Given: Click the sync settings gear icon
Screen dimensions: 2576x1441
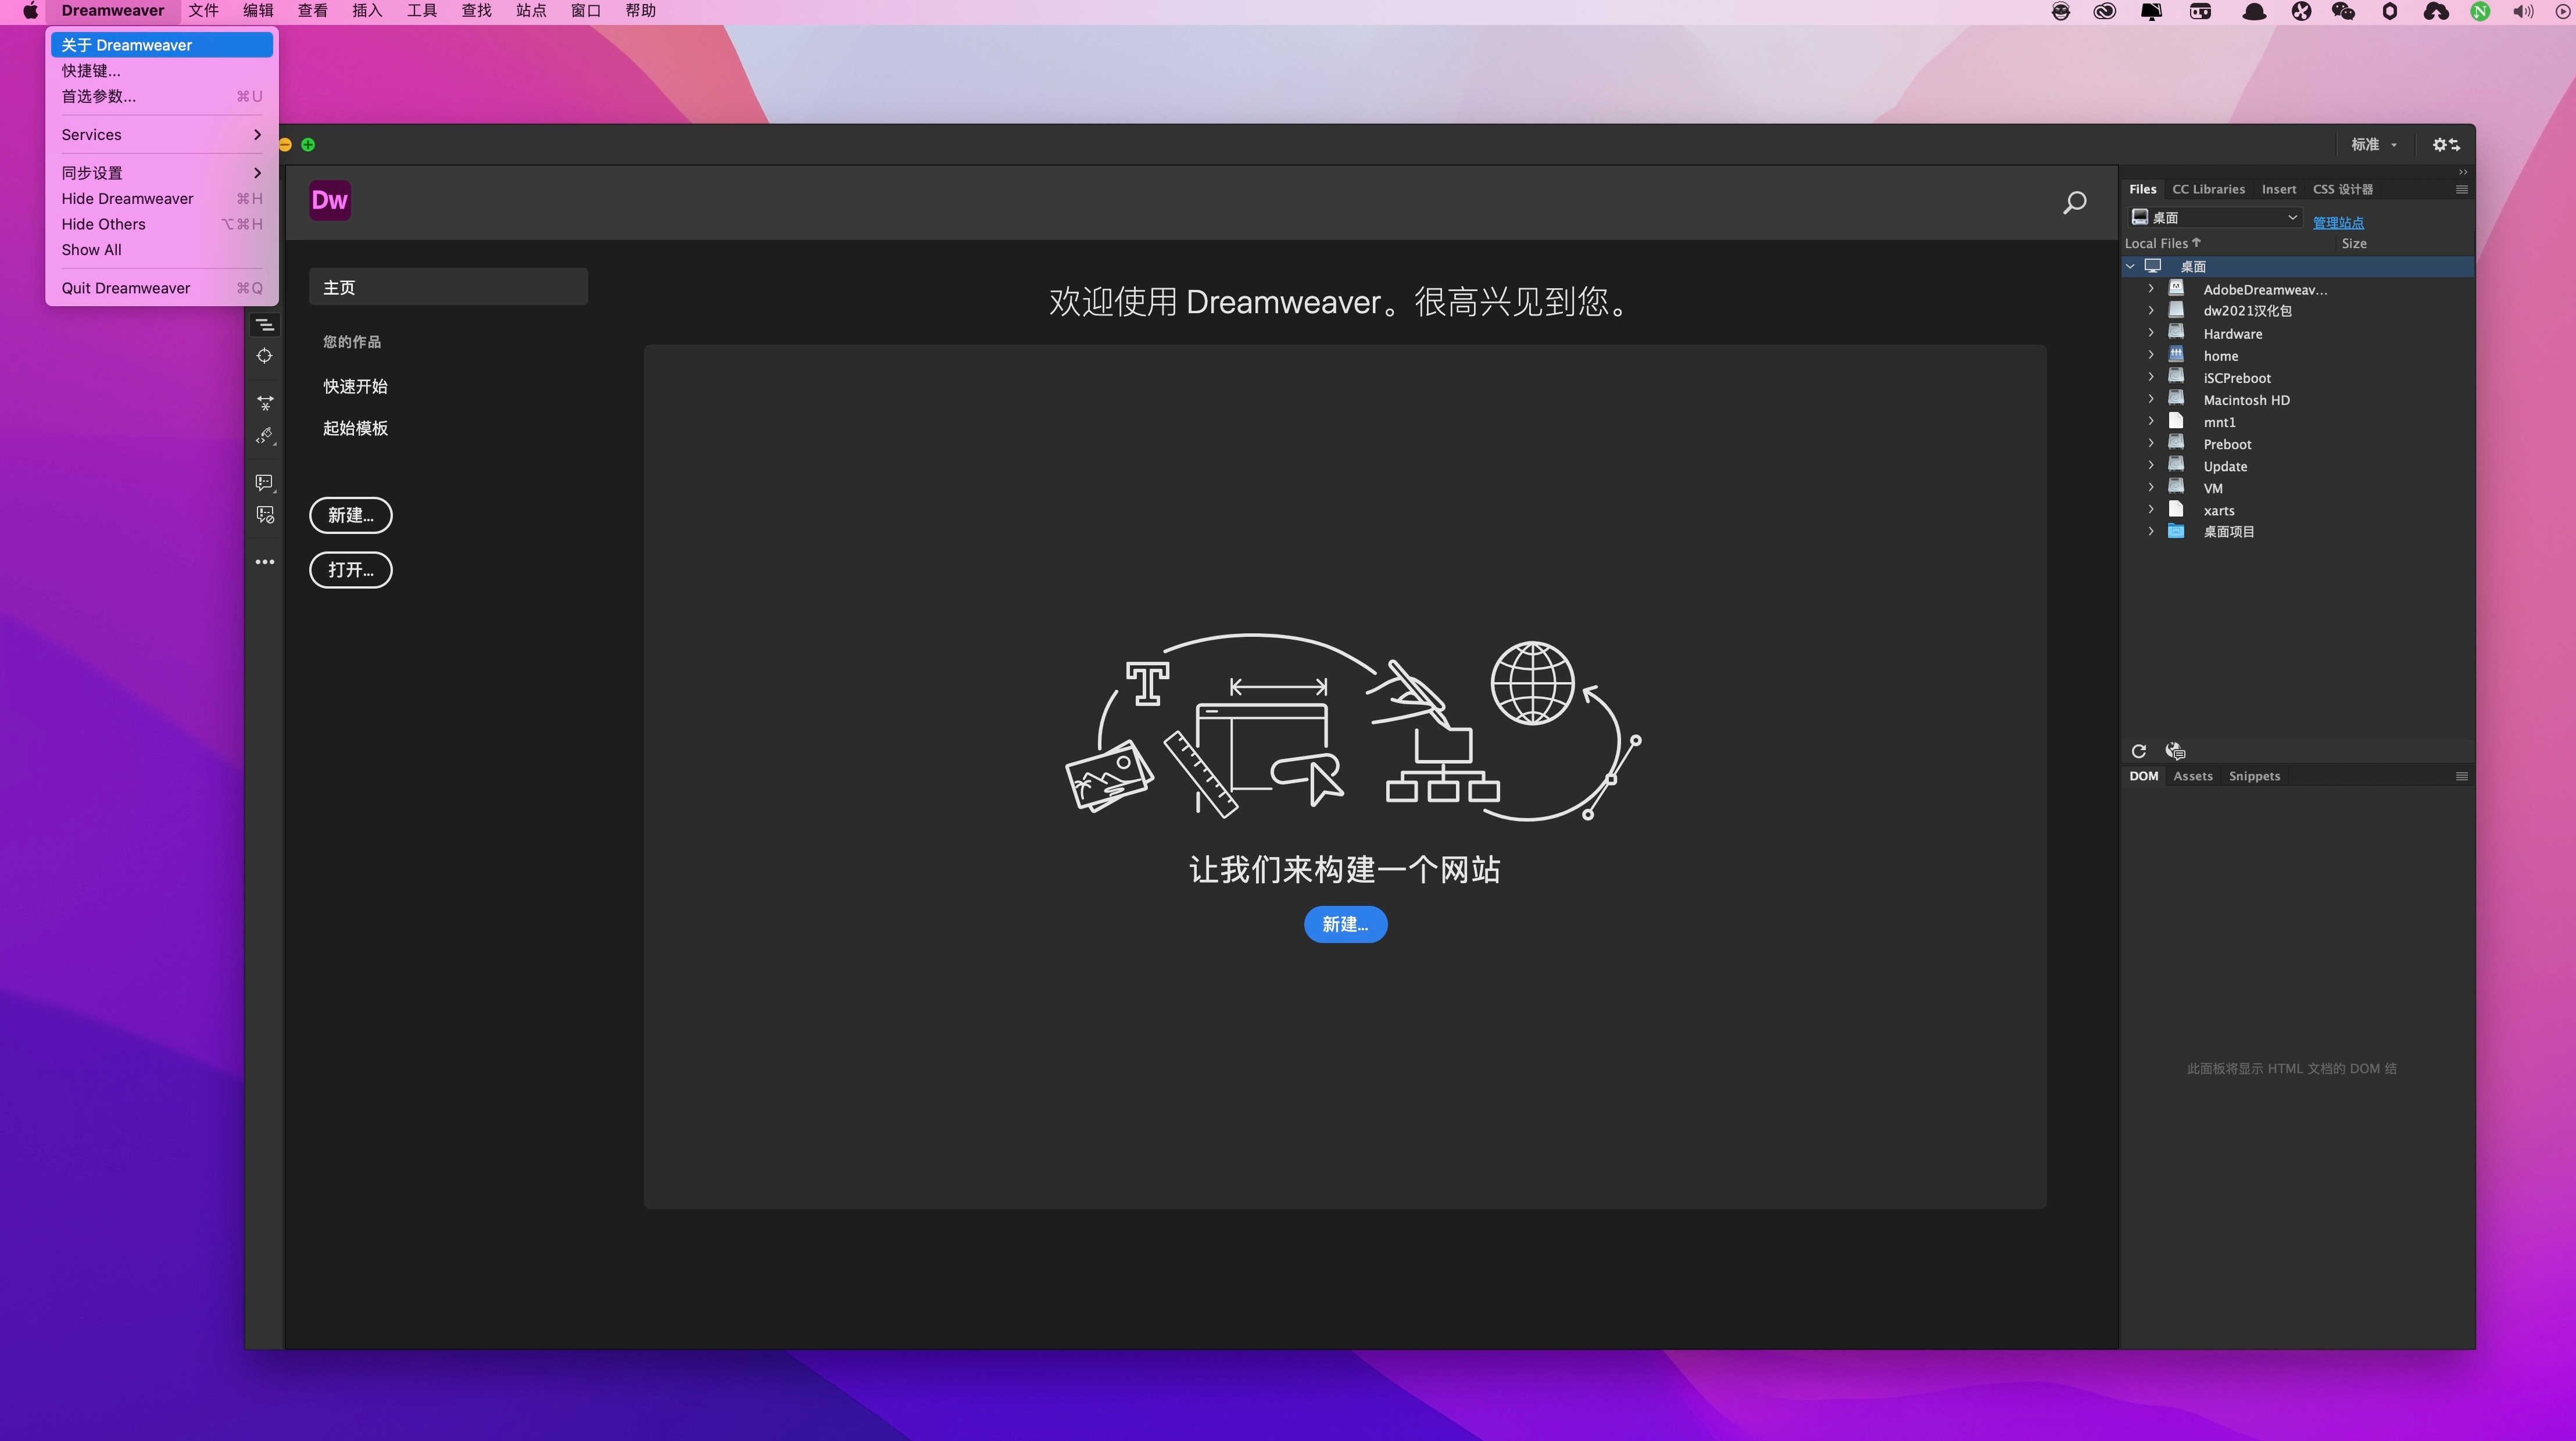Looking at the screenshot, I should 2445,145.
